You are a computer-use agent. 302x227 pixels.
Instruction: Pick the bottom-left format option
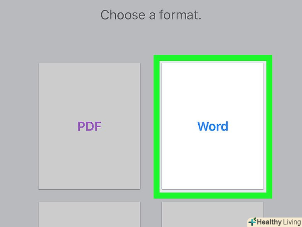(x=89, y=215)
